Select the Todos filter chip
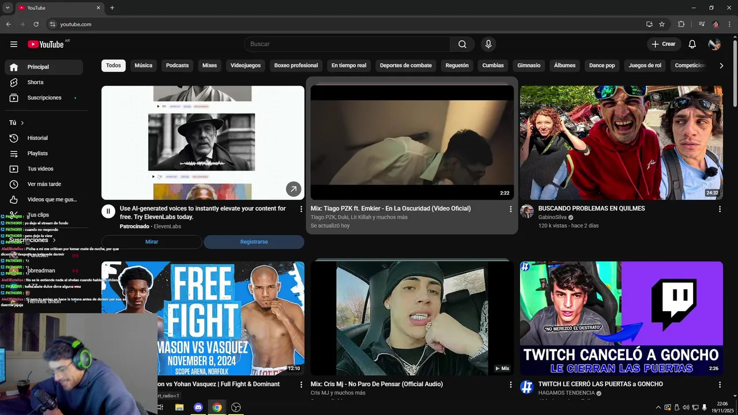738x415 pixels. pyautogui.click(x=114, y=66)
